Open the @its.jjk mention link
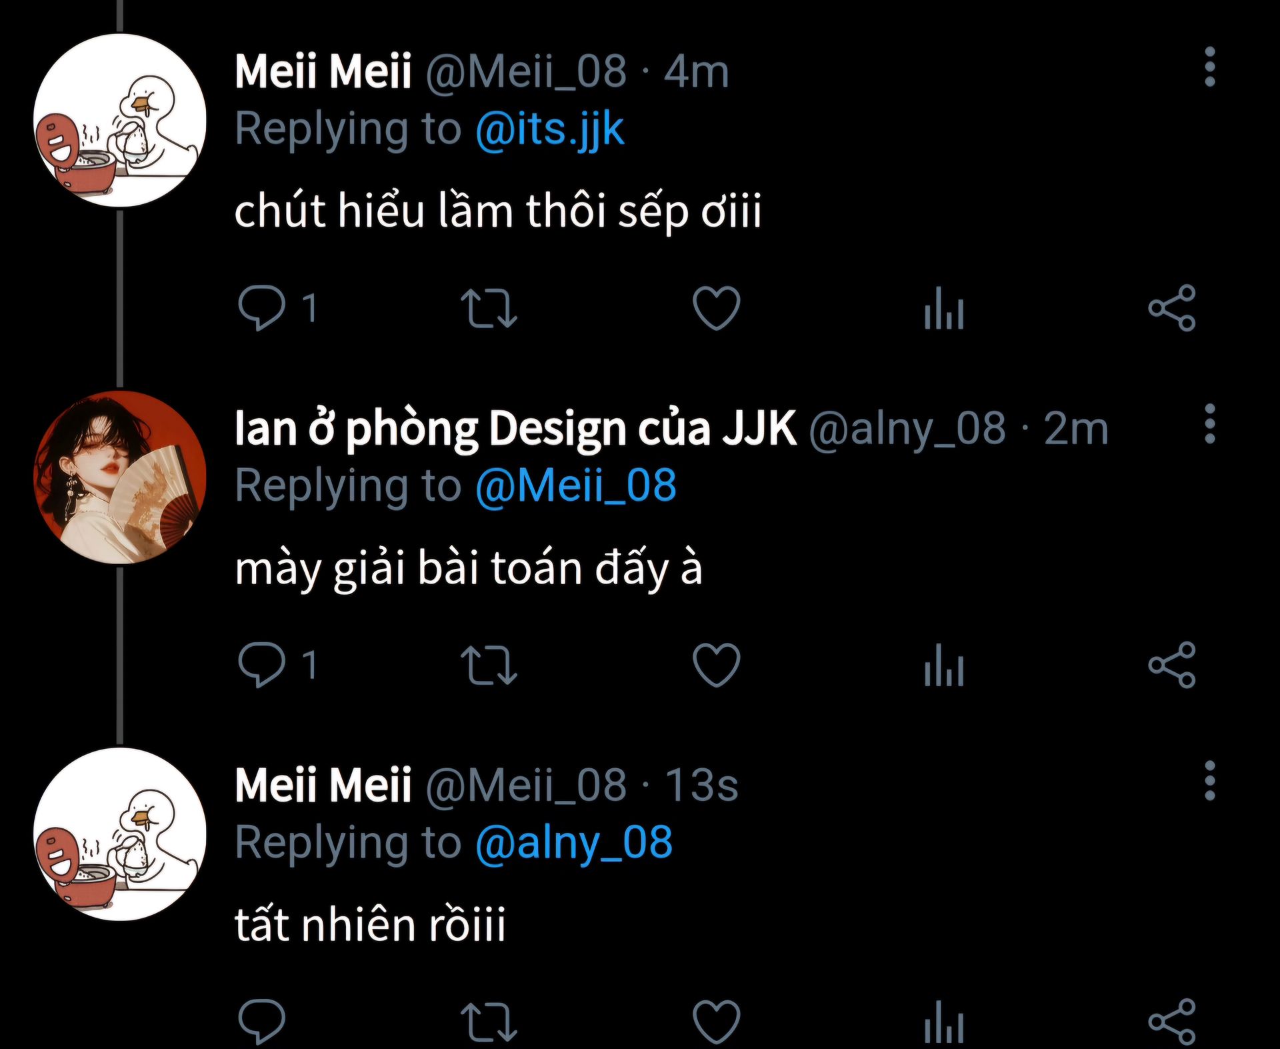 pyautogui.click(x=549, y=129)
